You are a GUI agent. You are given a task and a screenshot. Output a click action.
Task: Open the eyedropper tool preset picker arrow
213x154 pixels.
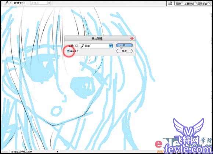(x=10, y=3)
